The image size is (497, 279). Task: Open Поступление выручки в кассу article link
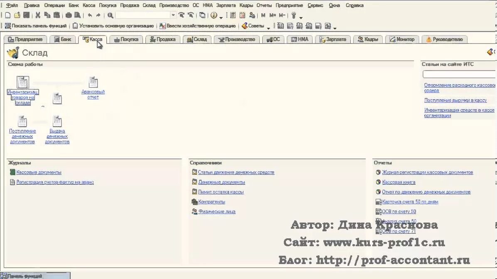pyautogui.click(x=455, y=100)
